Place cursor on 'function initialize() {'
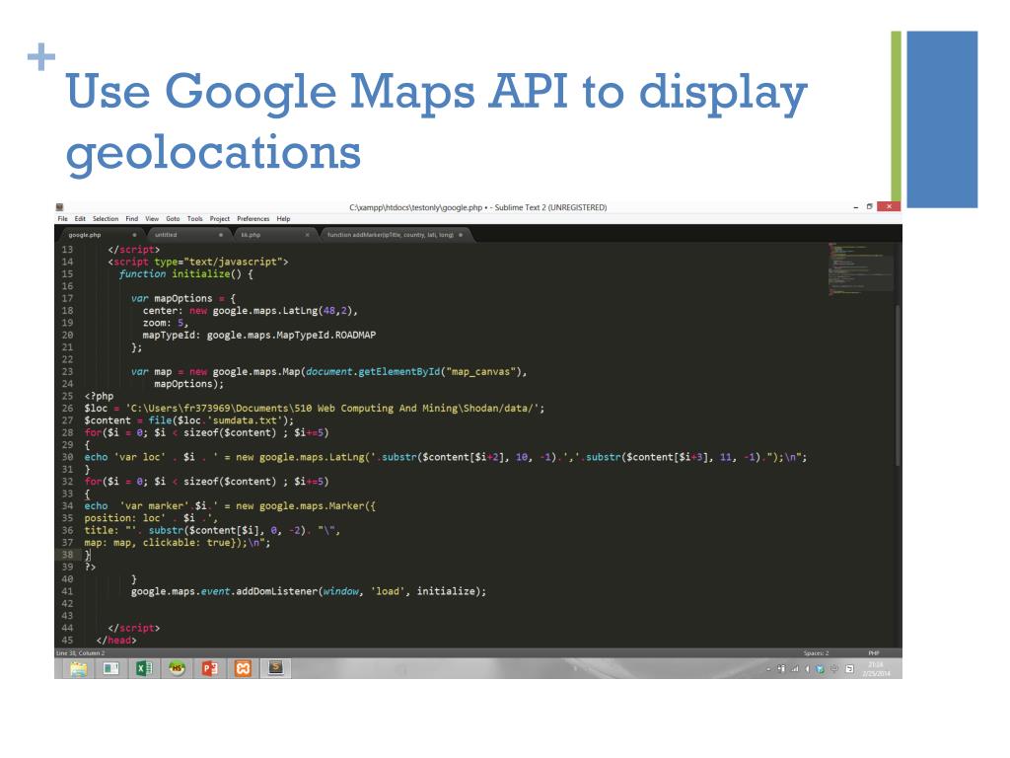This screenshot has width=1010, height=758. pyautogui.click(x=186, y=274)
